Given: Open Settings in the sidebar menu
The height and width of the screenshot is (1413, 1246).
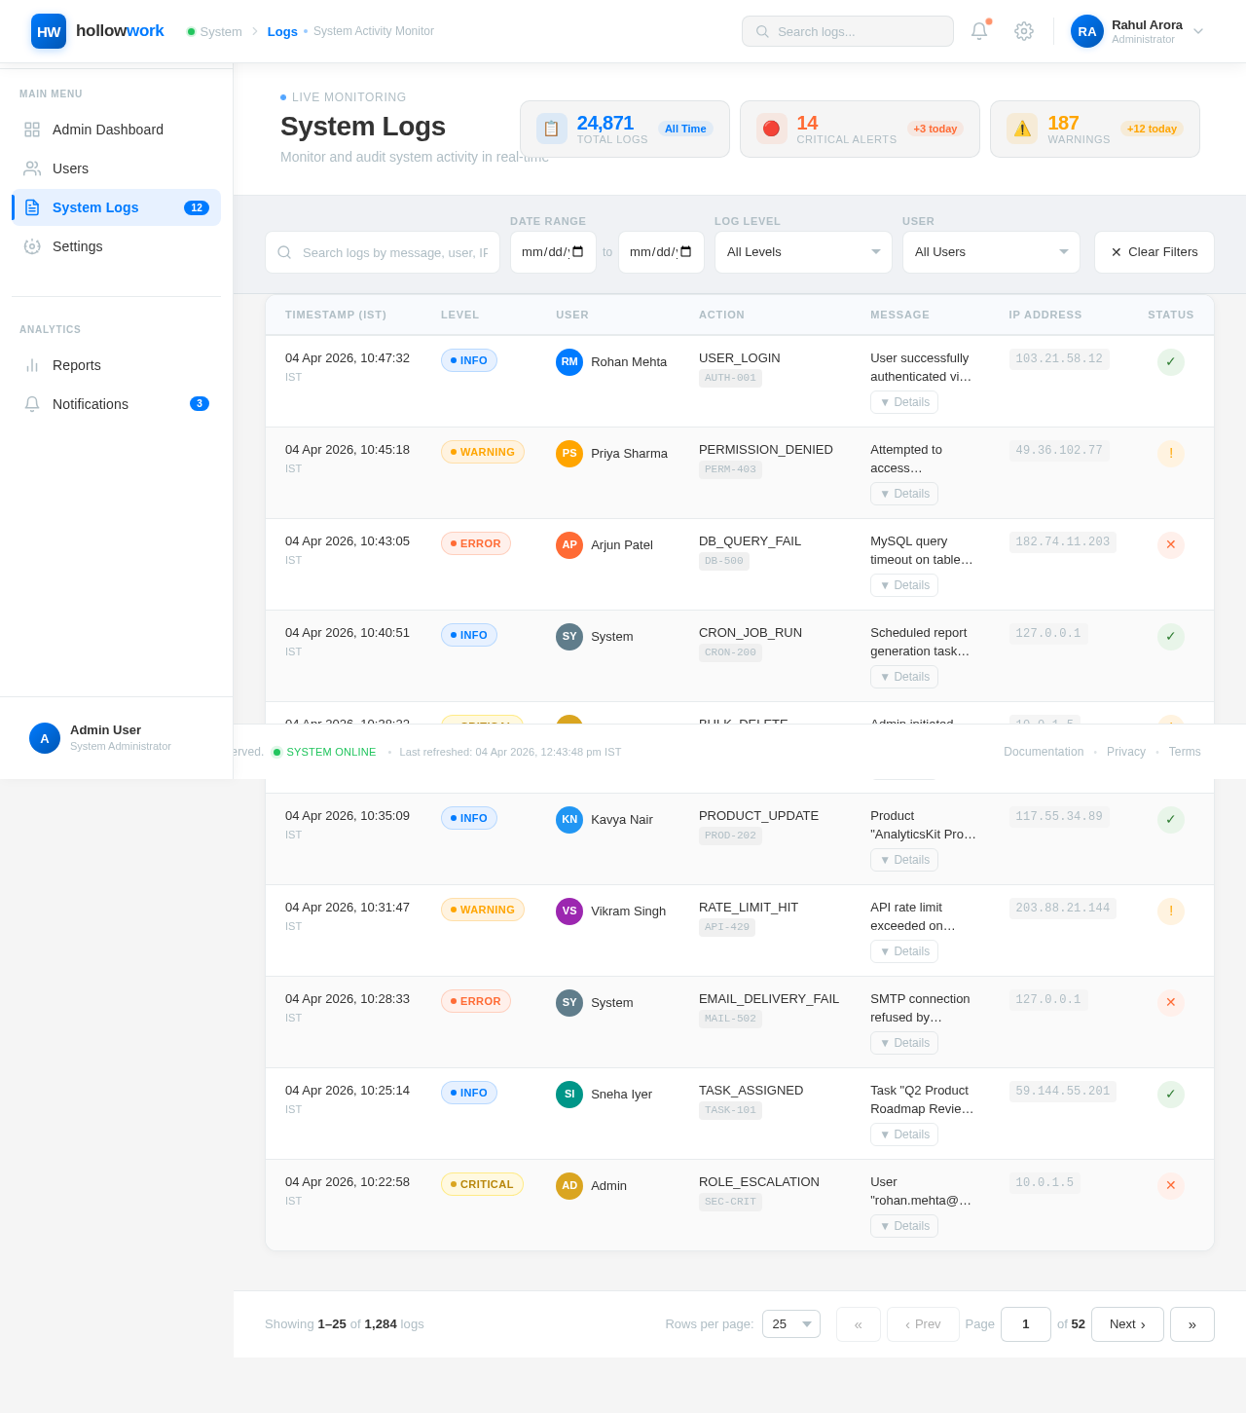Looking at the screenshot, I should [117, 246].
